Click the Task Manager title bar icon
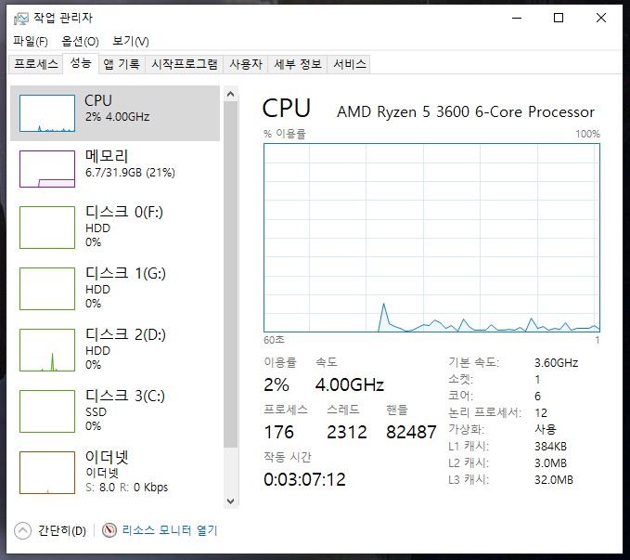Screen dimensions: 630x560 (21, 18)
